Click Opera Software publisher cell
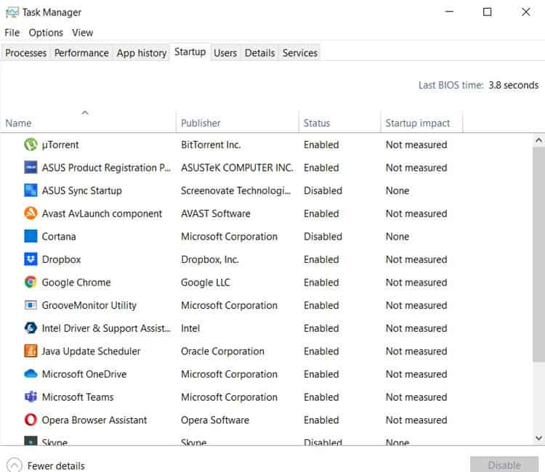Screen dimensions: 545x472 click(x=215, y=420)
